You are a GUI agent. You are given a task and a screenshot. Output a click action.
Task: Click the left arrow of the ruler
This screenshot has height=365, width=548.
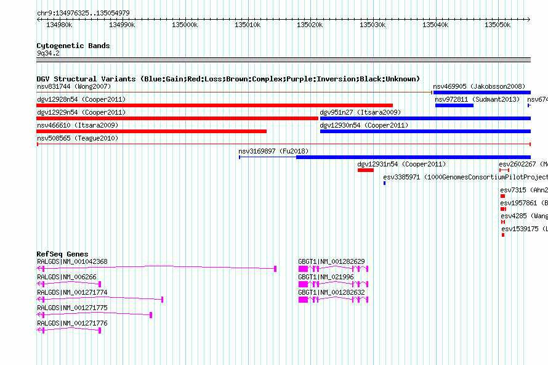point(38,20)
